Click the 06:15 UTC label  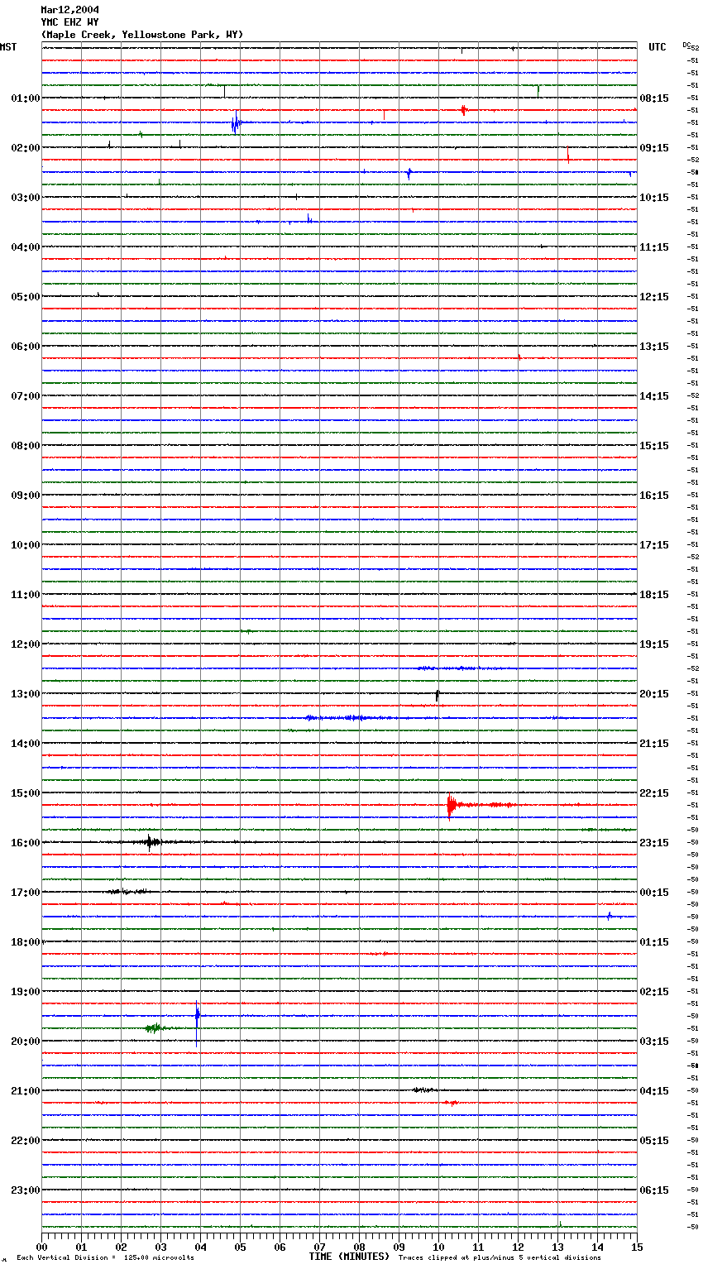pyautogui.click(x=654, y=1190)
